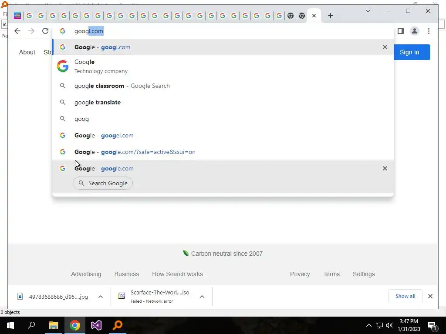The height and width of the screenshot is (334, 446).
Task: Remove the googl.com suggestion
Action: pos(385,47)
